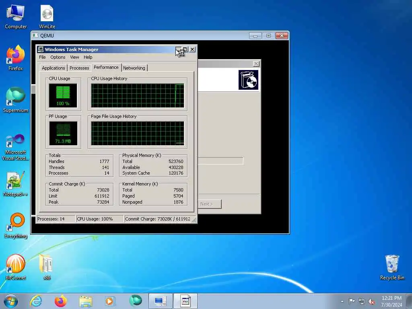Image resolution: width=412 pixels, height=309 pixels.
Task: Click the Threads value 141
Action: (105, 167)
